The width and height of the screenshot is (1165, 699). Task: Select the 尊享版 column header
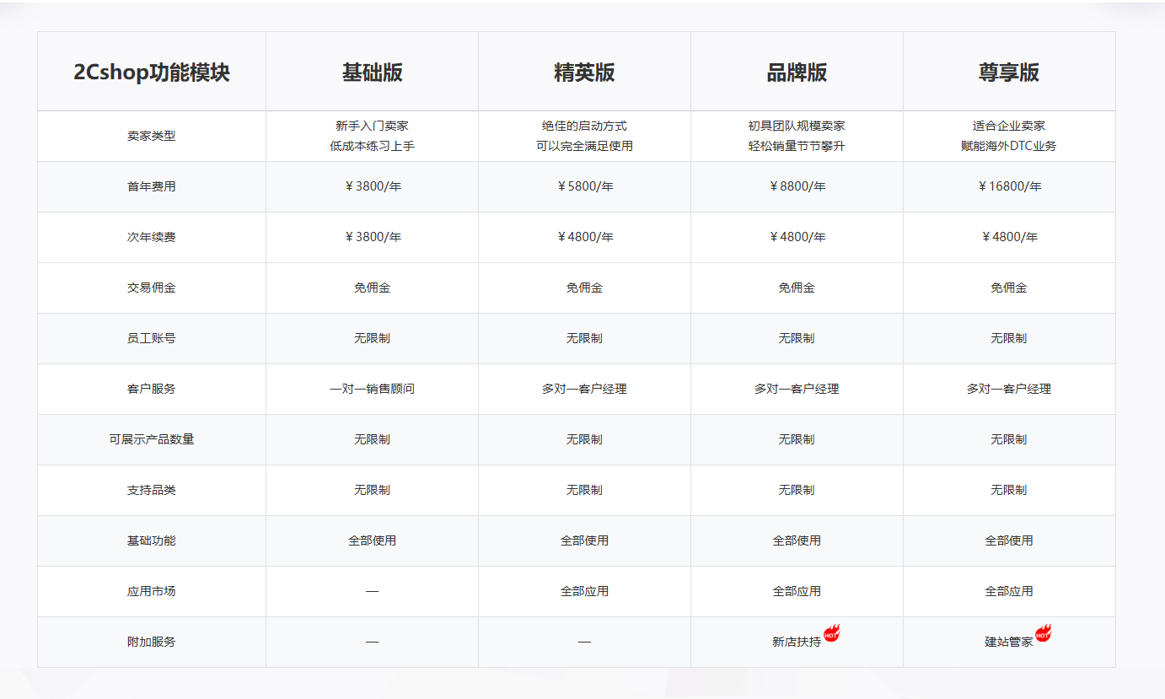[x=1009, y=71]
